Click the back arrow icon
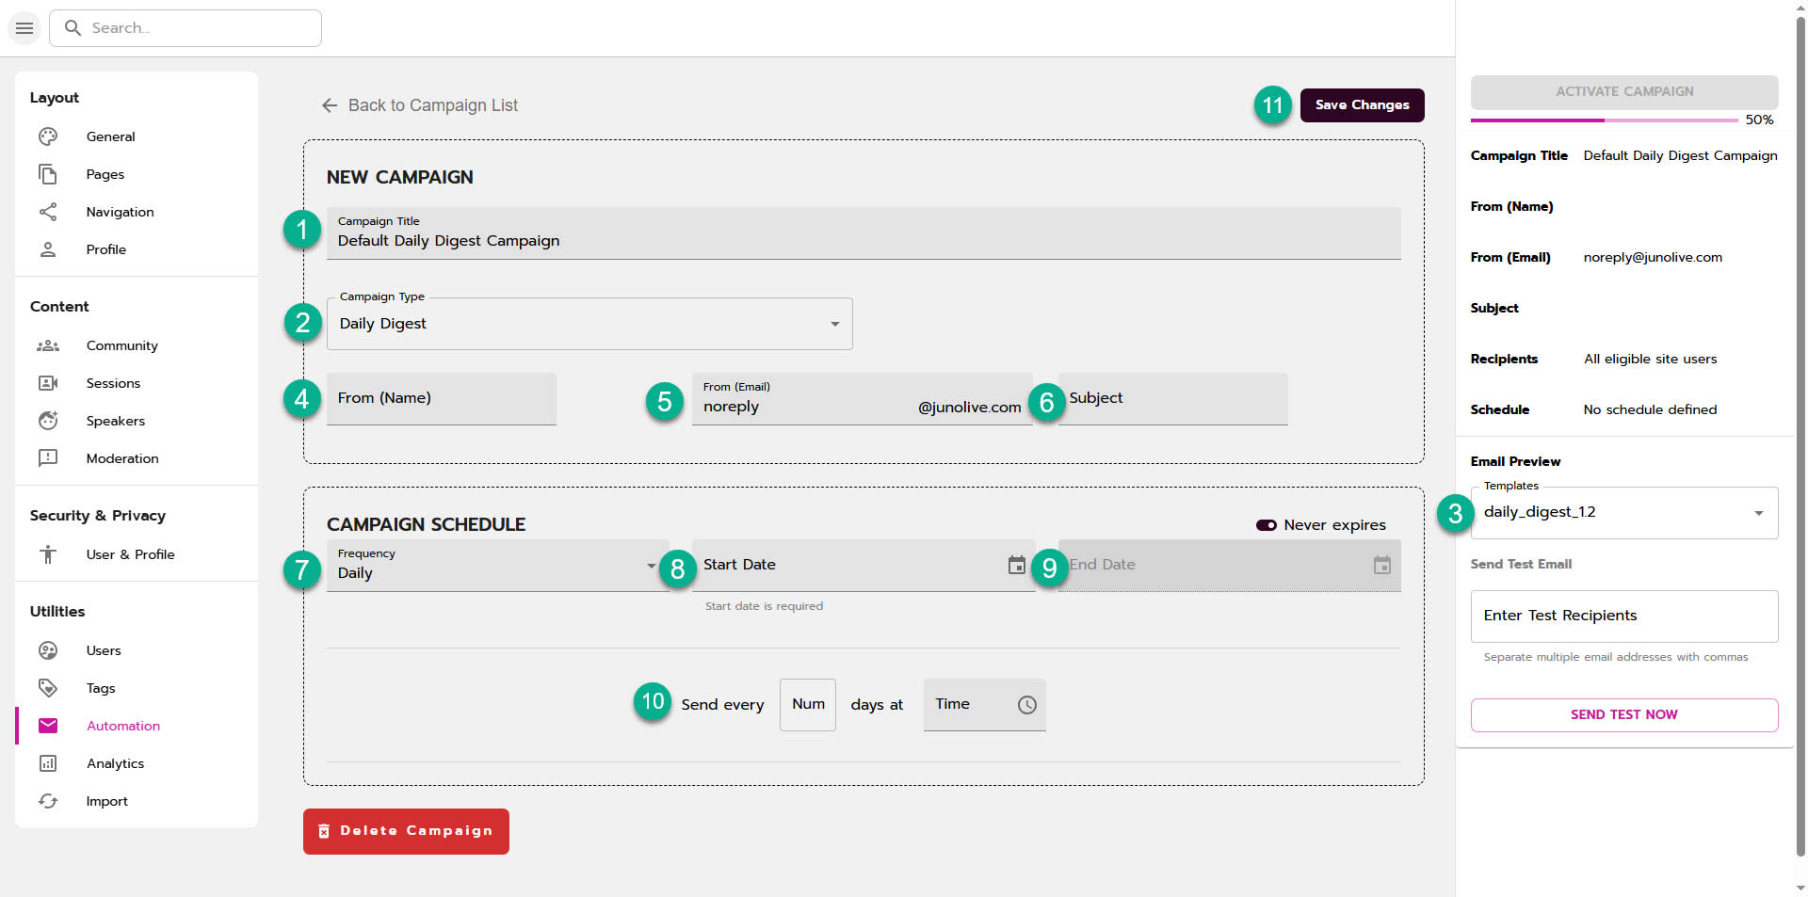Image resolution: width=1808 pixels, height=897 pixels. click(330, 105)
